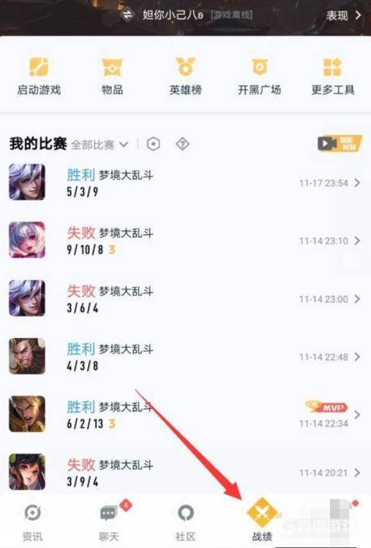Viewport: 371px width, 548px height.
Task: Expand the 11-17 23:54 match details chevron
Action: [357, 183]
